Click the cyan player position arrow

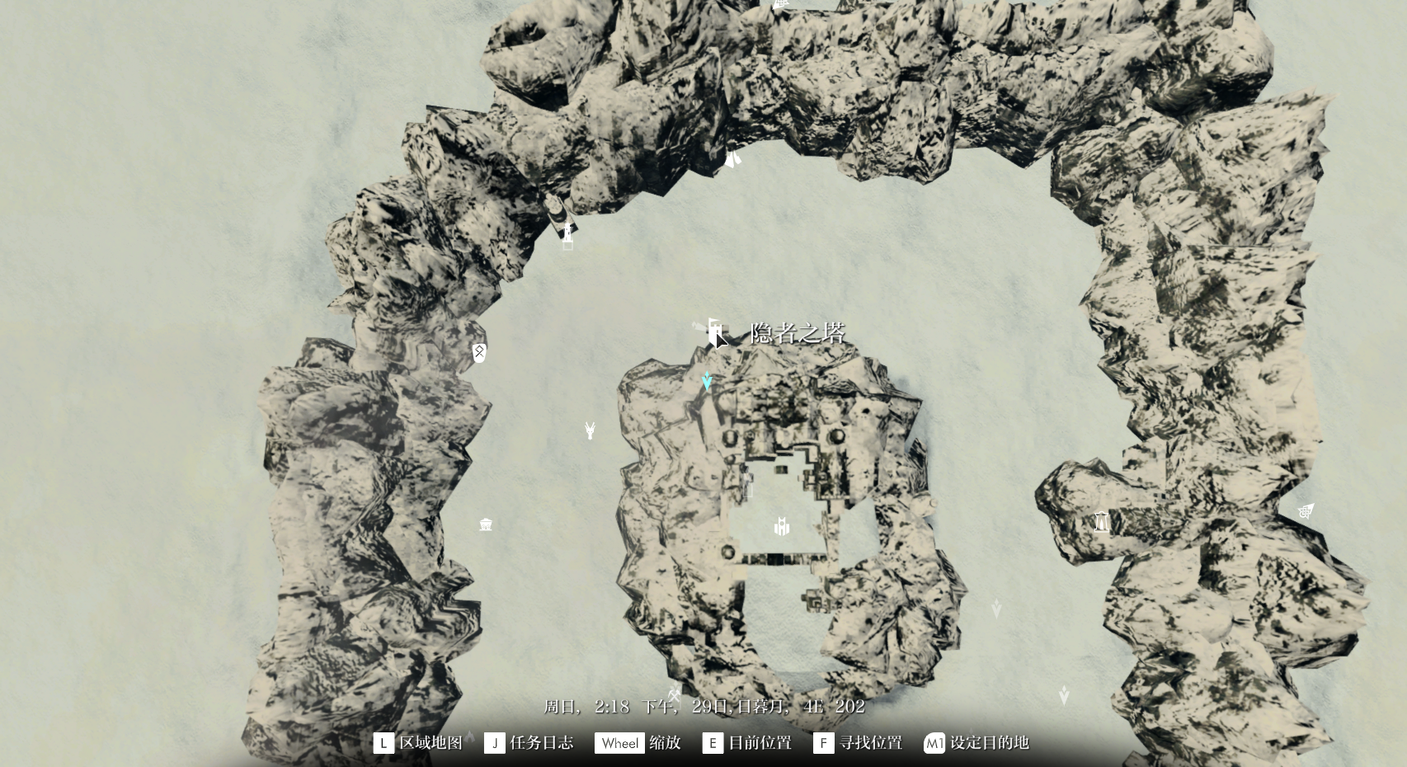[707, 381]
